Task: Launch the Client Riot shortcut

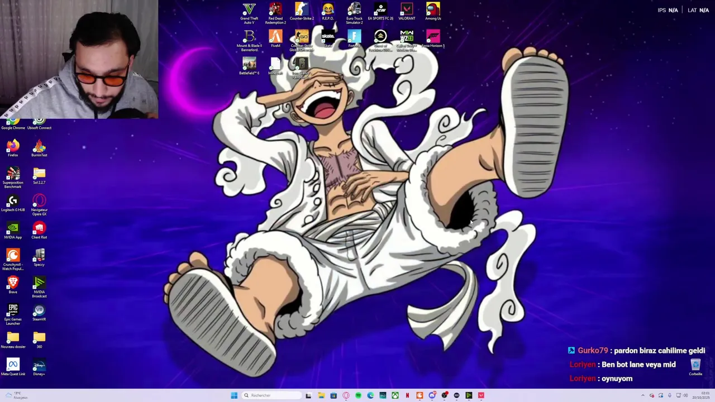Action: coord(39,231)
